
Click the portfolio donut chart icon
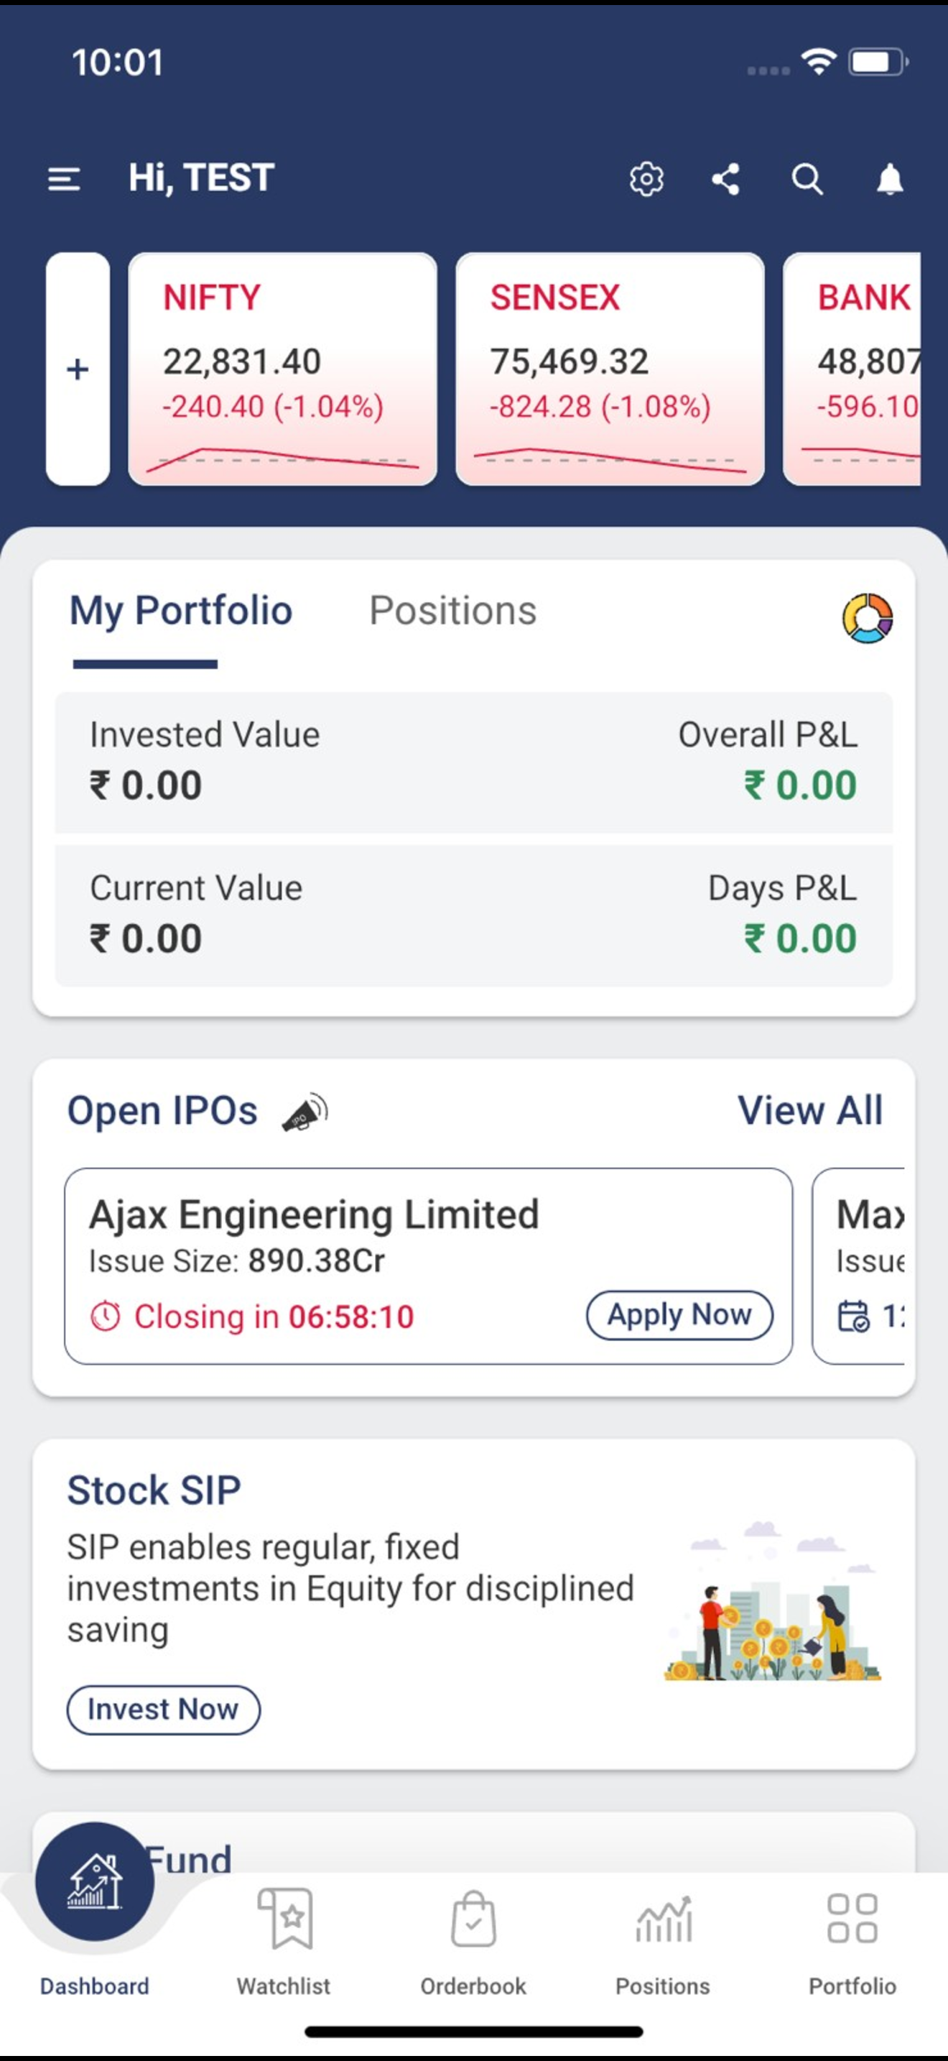pyautogui.click(x=868, y=618)
